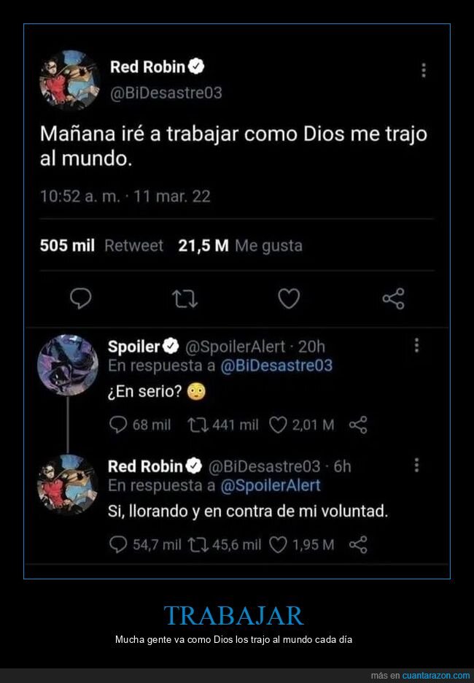474x683 pixels.
Task: Retweet Red Robin's reply with 45,6 mil
Action: (x=198, y=544)
